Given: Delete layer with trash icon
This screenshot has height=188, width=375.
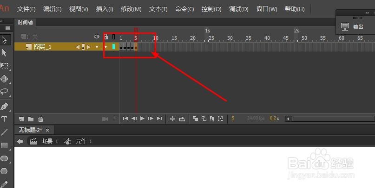Looking at the screenshot, I should click(40, 119).
